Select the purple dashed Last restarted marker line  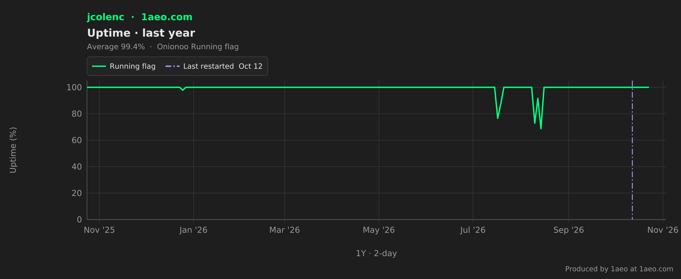632,150
